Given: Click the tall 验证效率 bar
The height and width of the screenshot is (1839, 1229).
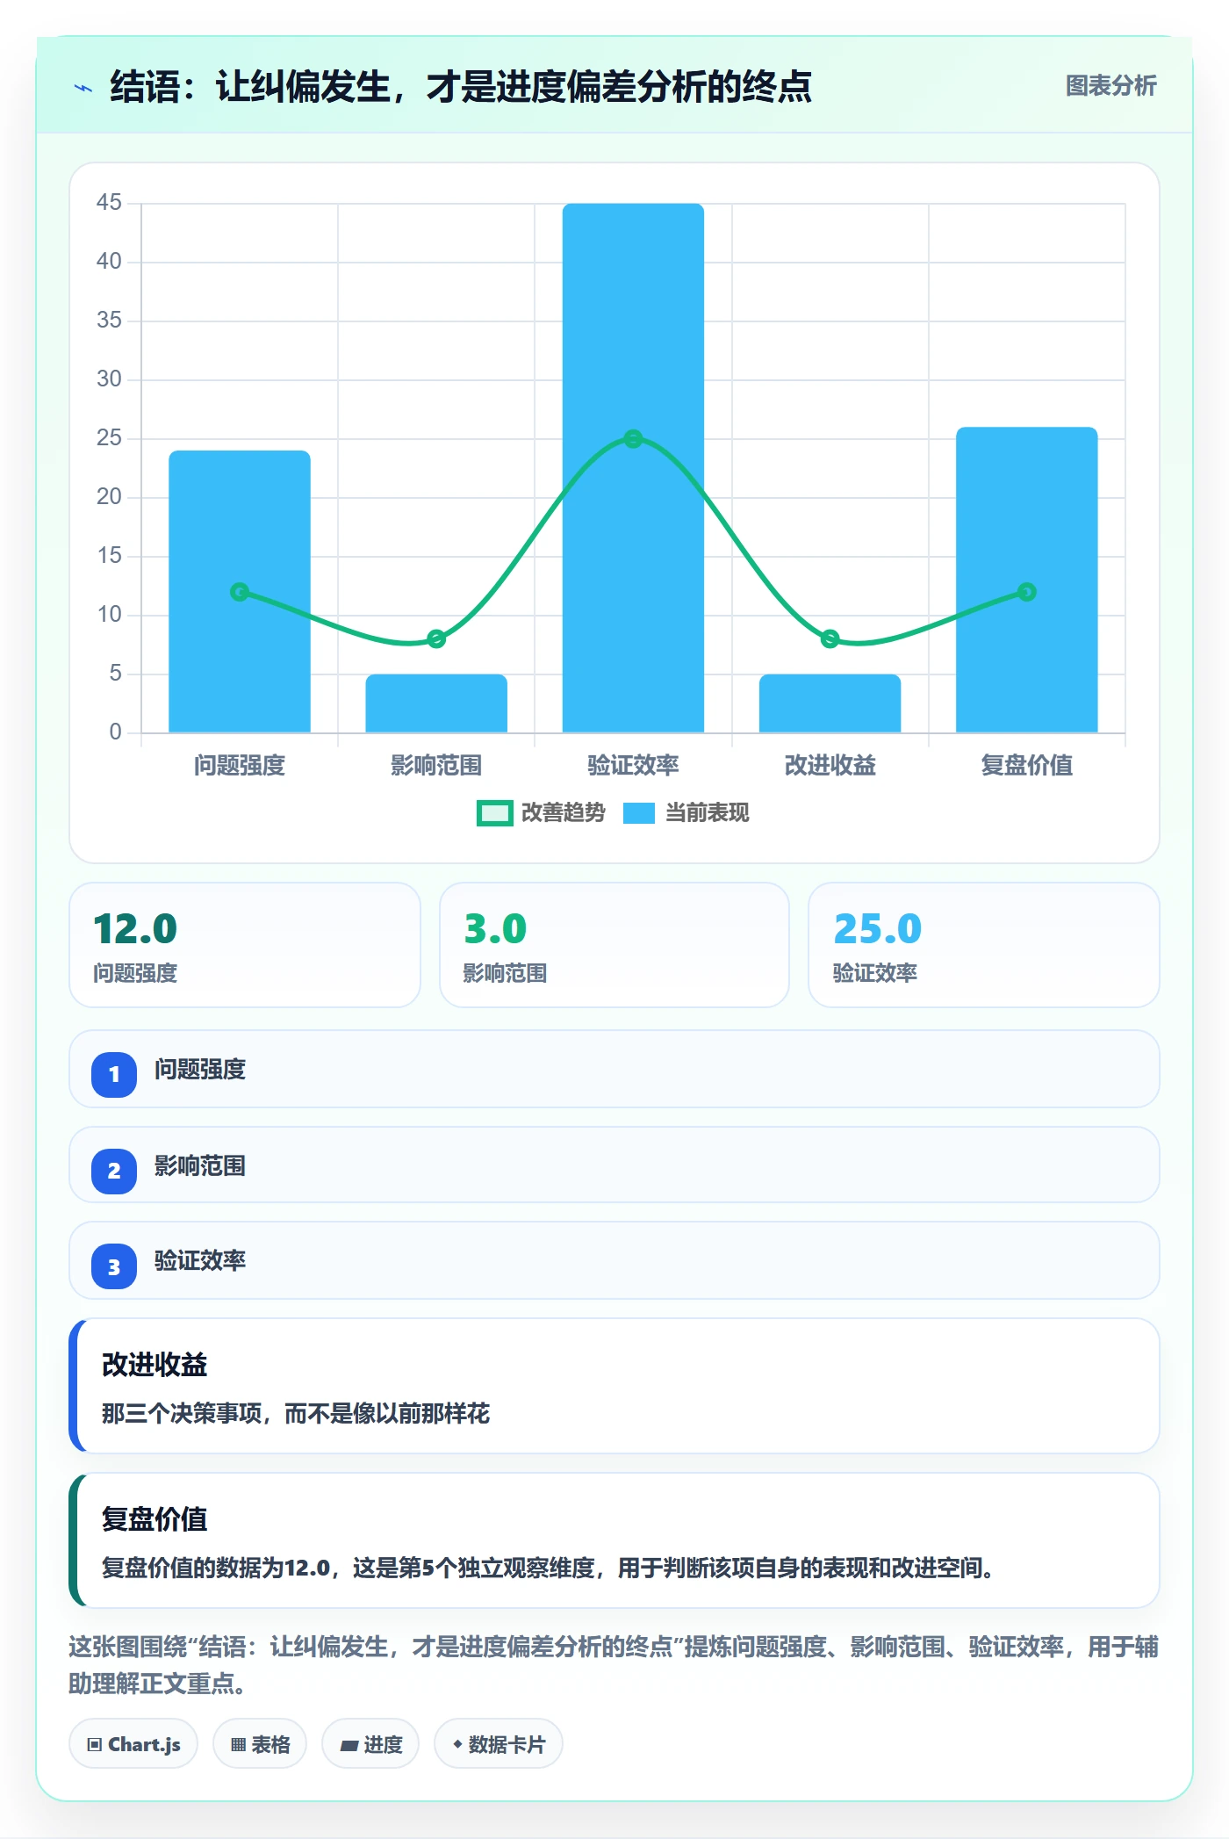Looking at the screenshot, I should pyautogui.click(x=633, y=467).
